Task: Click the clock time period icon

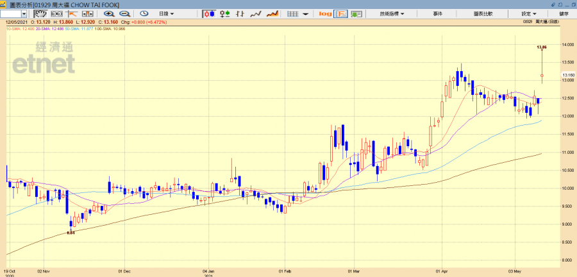Action: [143, 13]
